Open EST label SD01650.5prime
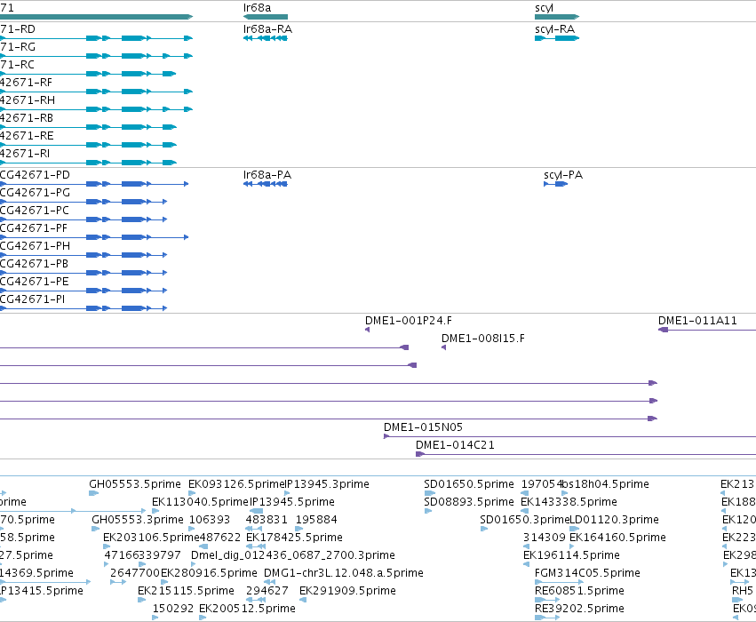Screen dimensions: 756x622 click(x=469, y=484)
